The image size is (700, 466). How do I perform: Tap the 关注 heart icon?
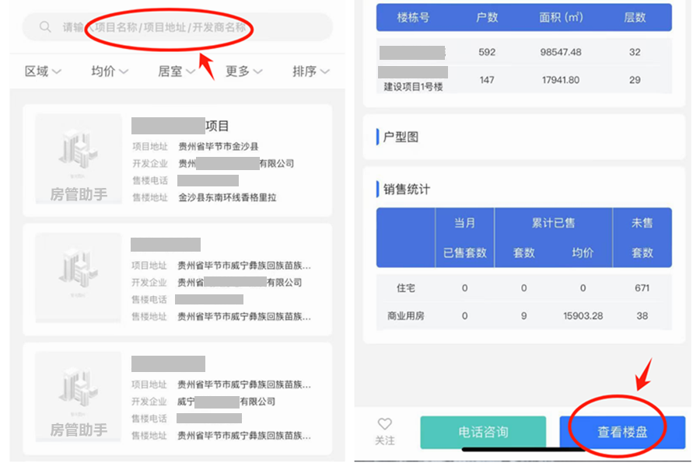click(x=385, y=425)
